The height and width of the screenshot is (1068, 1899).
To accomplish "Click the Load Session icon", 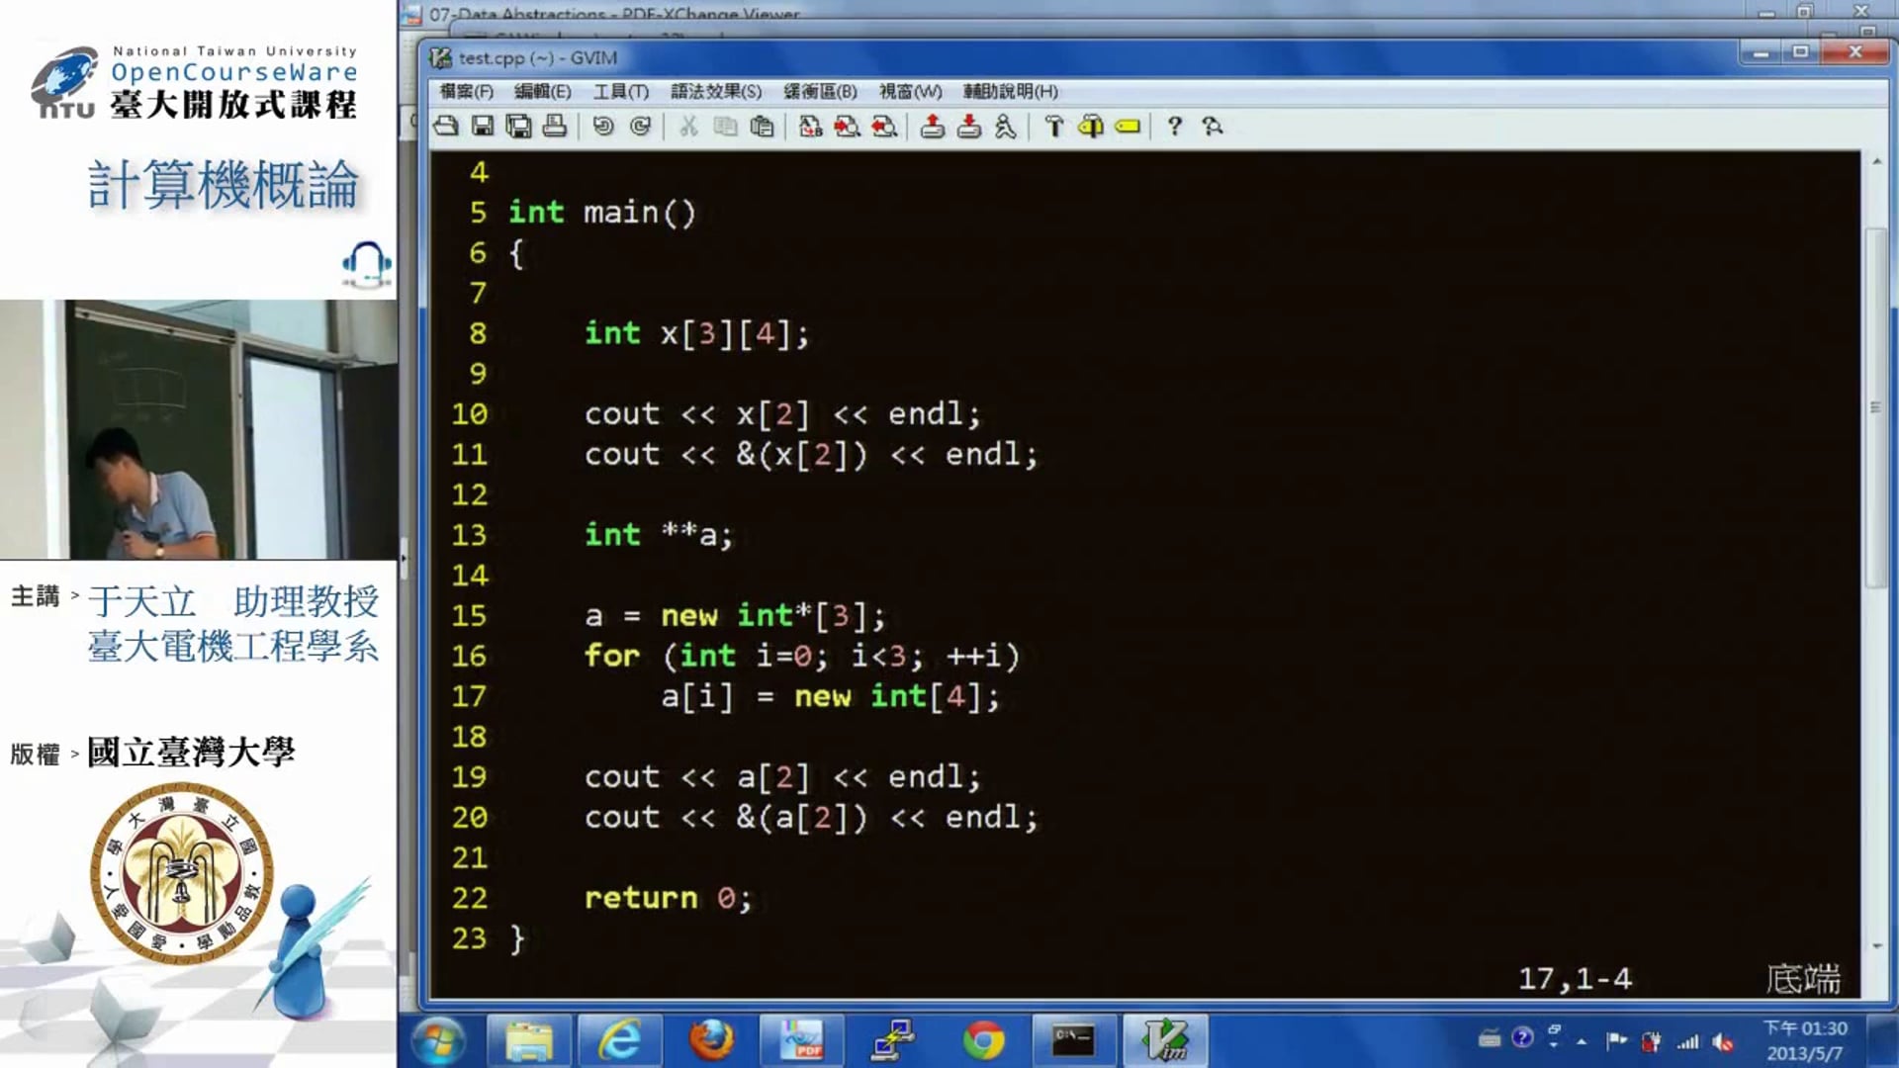I will click(x=932, y=127).
